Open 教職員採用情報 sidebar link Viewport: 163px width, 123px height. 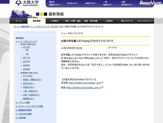(25, 110)
